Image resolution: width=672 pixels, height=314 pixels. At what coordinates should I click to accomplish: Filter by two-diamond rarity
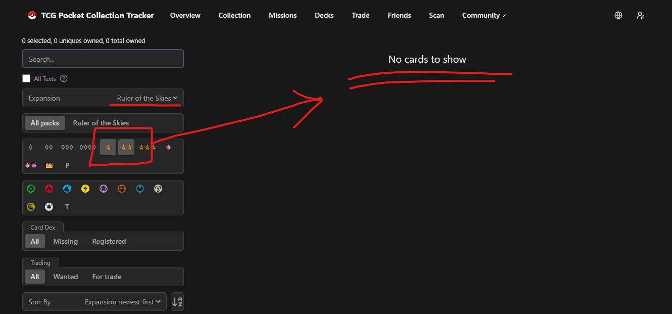point(49,147)
